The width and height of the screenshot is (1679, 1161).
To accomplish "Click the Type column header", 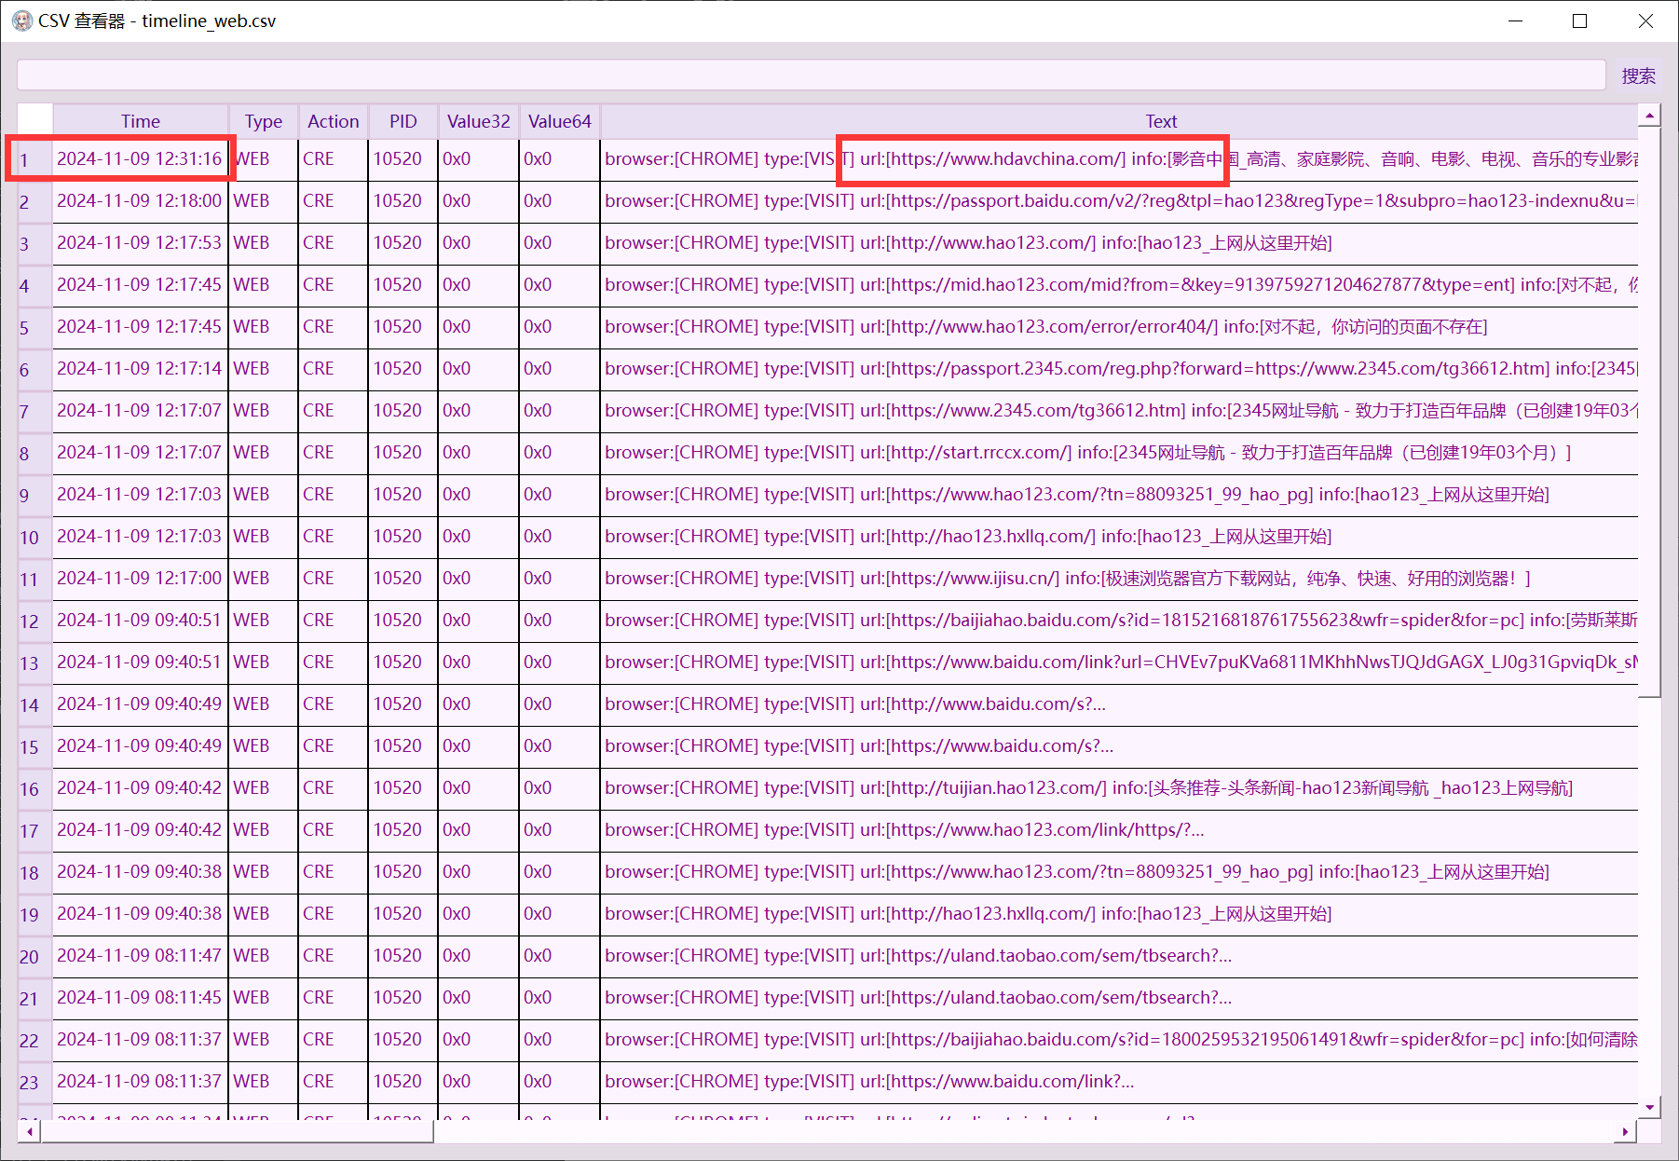I will [264, 121].
